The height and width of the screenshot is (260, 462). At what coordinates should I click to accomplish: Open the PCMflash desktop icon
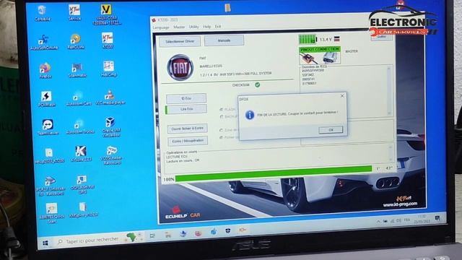pyautogui.click(x=46, y=99)
